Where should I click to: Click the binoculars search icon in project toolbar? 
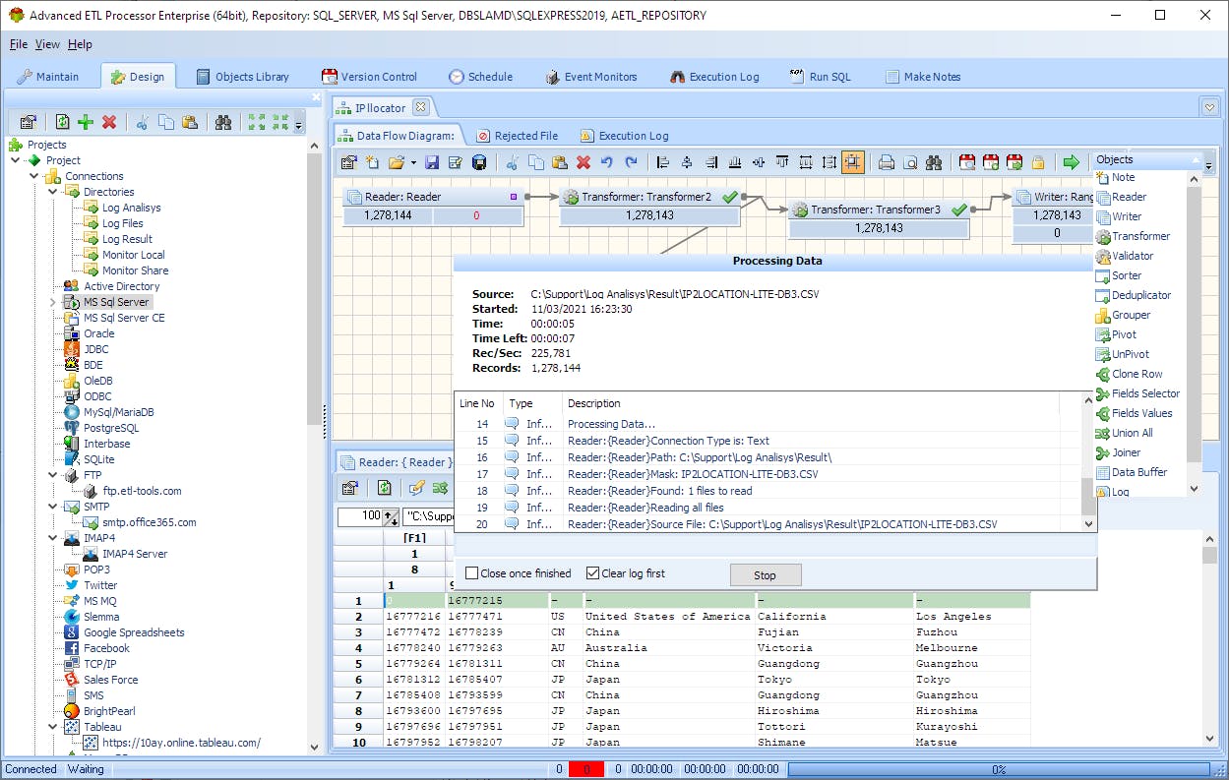223,122
